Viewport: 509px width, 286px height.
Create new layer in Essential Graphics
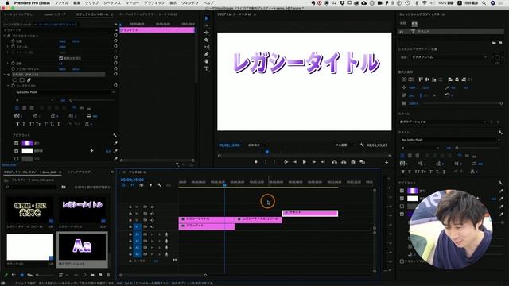coord(500,43)
